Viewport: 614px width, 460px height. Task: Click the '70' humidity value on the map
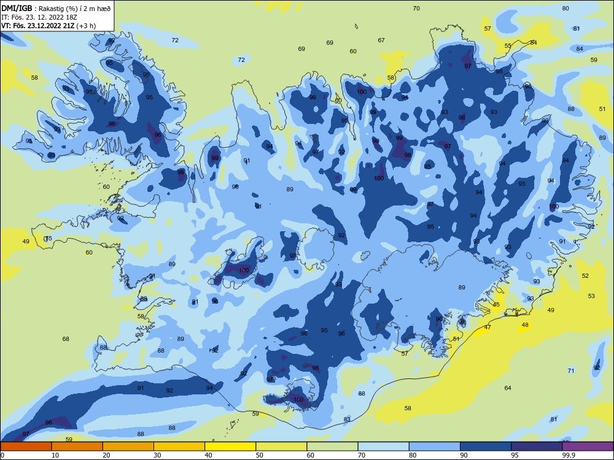click(416, 8)
